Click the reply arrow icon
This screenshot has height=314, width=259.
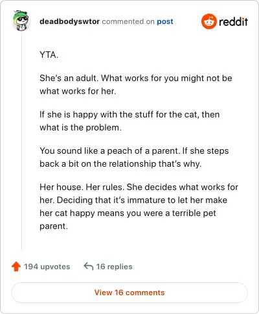click(89, 266)
